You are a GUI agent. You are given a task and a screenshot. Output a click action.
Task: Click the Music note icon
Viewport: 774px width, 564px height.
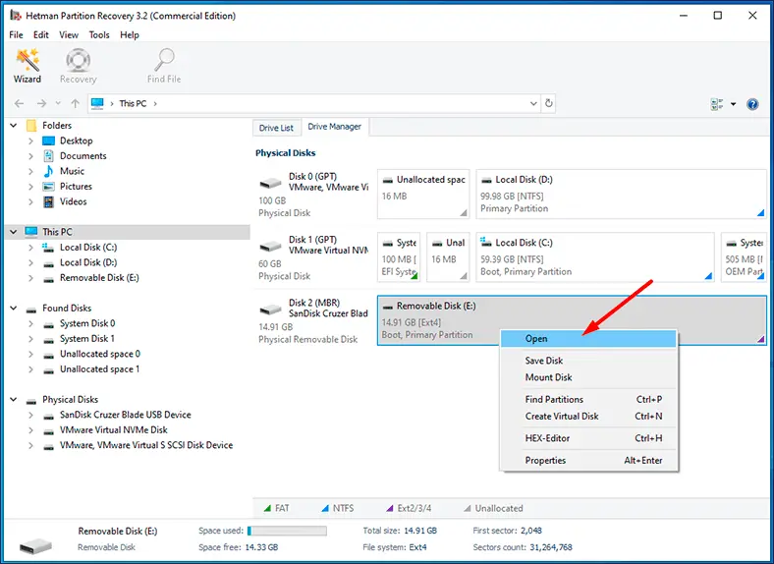[48, 171]
